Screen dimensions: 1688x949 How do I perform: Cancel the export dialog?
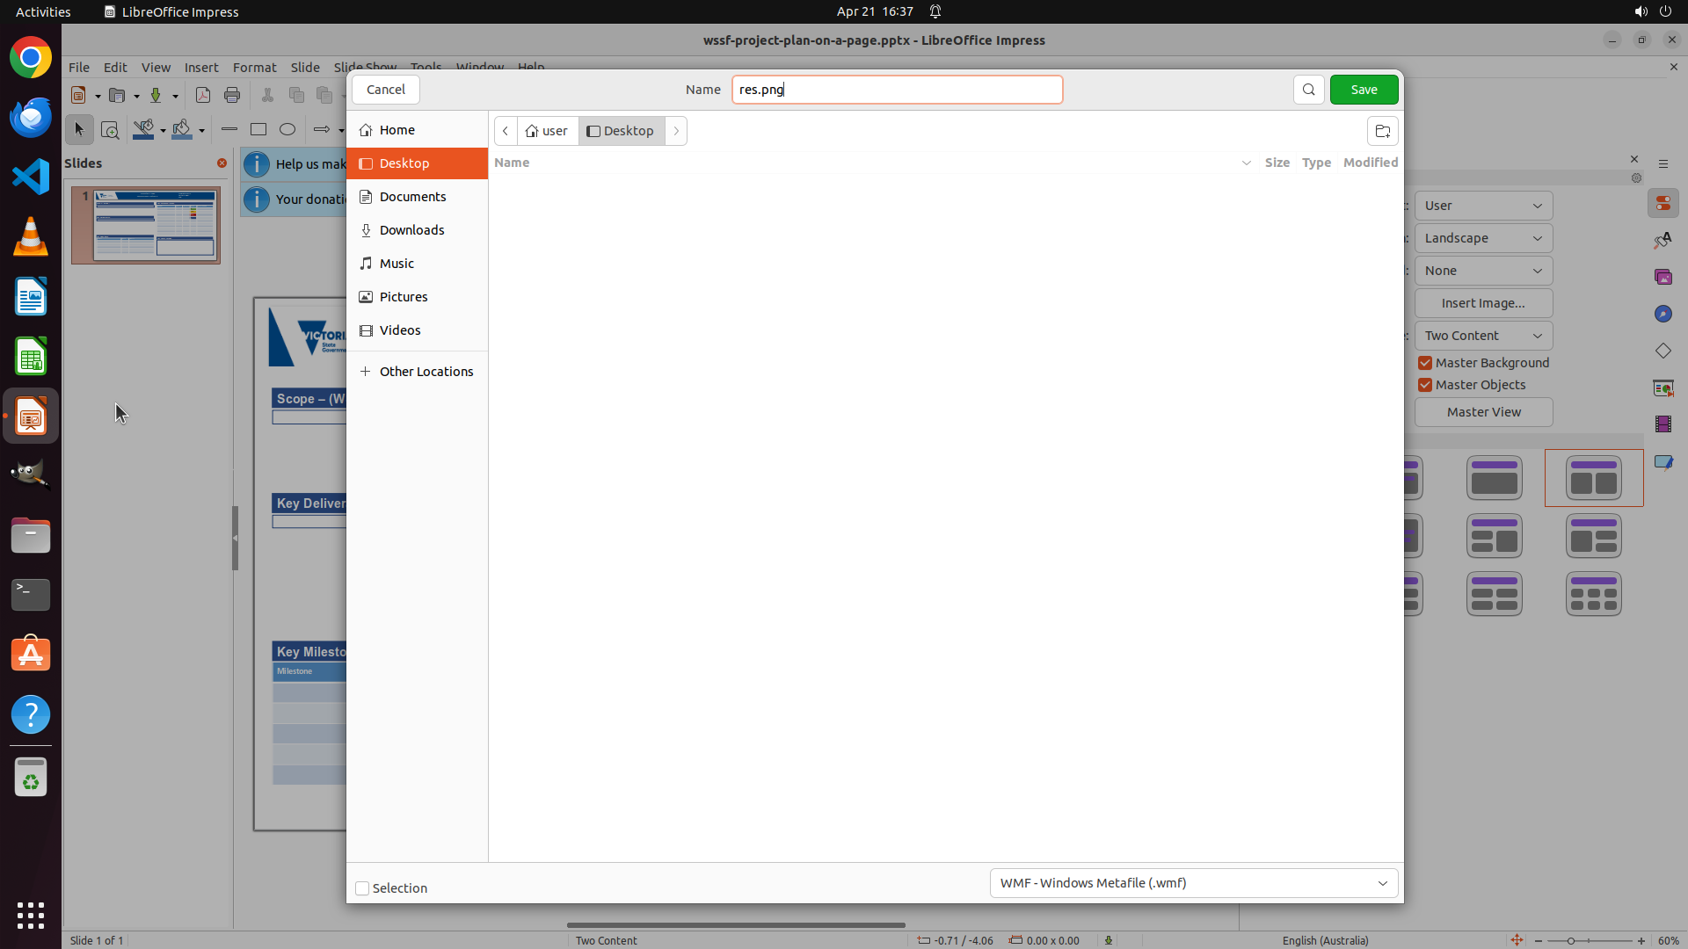385,90
